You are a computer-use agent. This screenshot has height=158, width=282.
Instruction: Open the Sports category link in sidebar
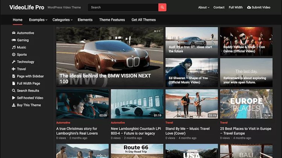click(x=22, y=54)
